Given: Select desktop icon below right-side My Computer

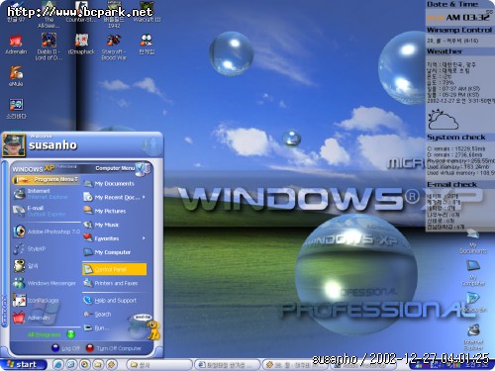Looking at the screenshot, I should click(x=474, y=303).
